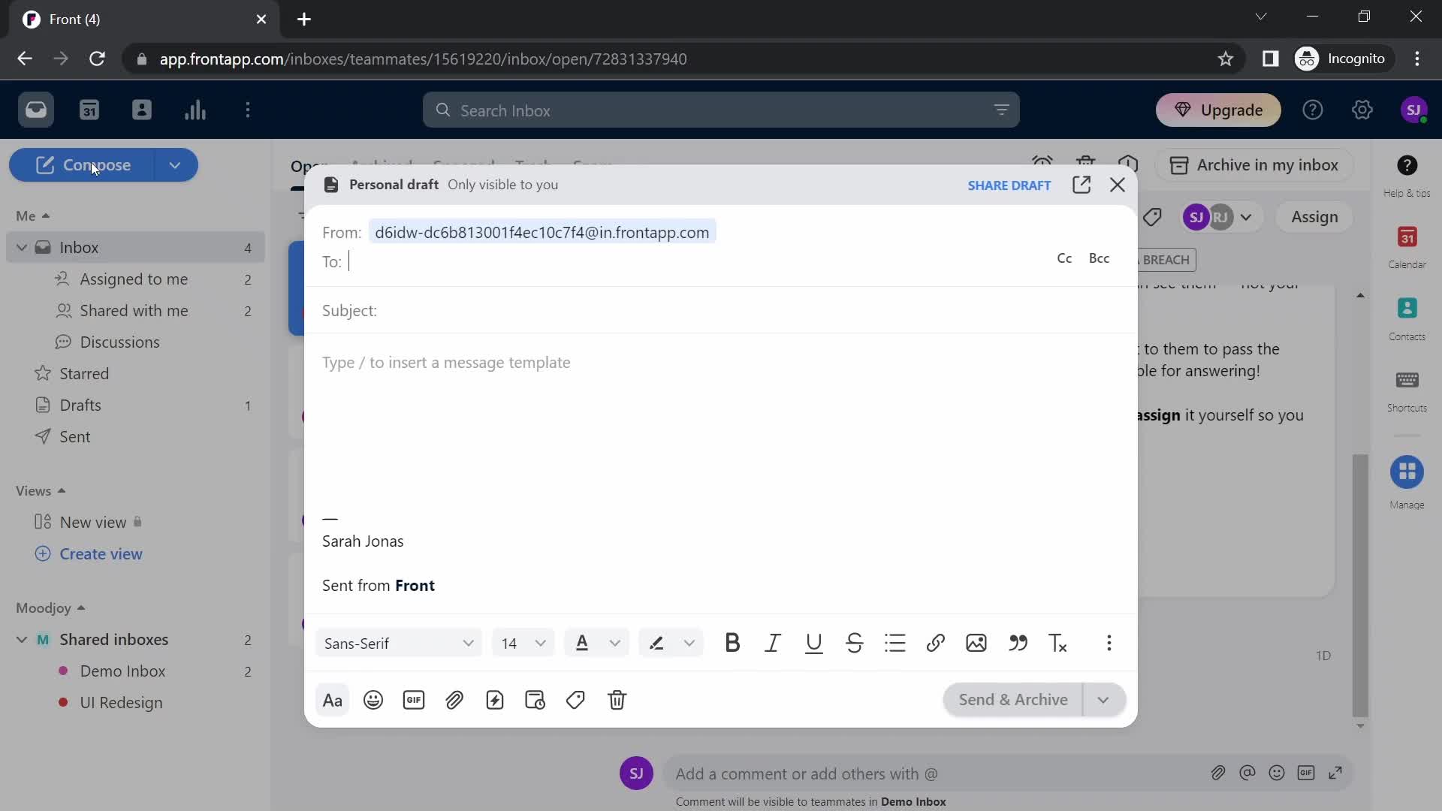This screenshot has height=811, width=1442.
Task: Expand the Send & Archive dropdown
Action: [1103, 699]
